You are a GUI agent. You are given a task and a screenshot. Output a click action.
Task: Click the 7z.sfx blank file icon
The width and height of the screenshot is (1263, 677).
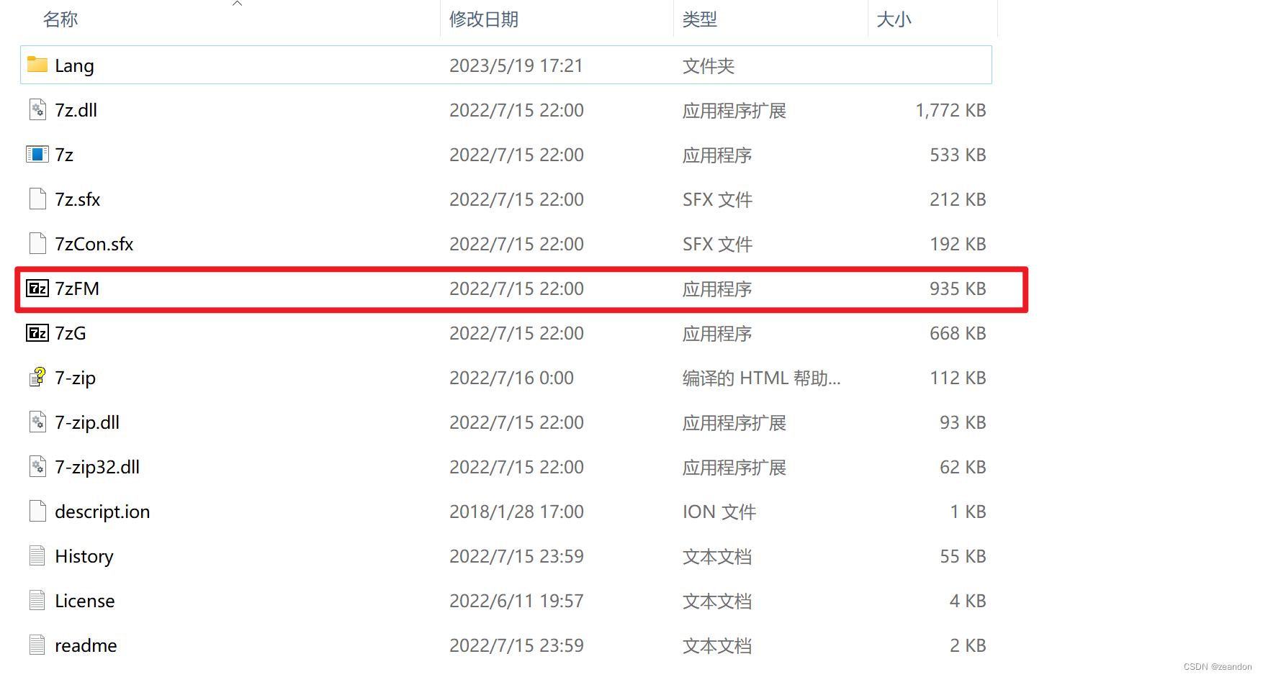(37, 199)
